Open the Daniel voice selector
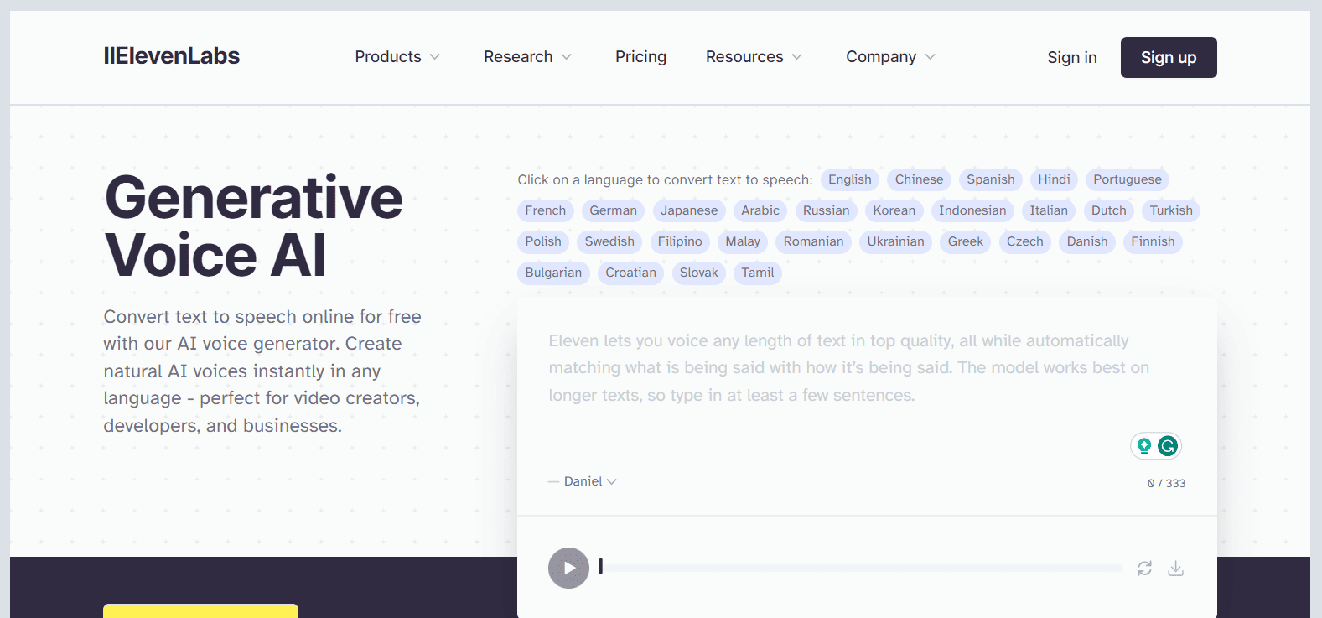1322x618 pixels. (589, 481)
